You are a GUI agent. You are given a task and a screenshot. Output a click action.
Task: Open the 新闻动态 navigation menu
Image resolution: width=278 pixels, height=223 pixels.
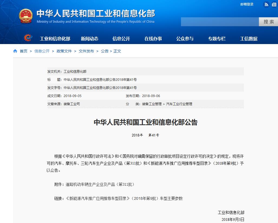tap(90, 39)
